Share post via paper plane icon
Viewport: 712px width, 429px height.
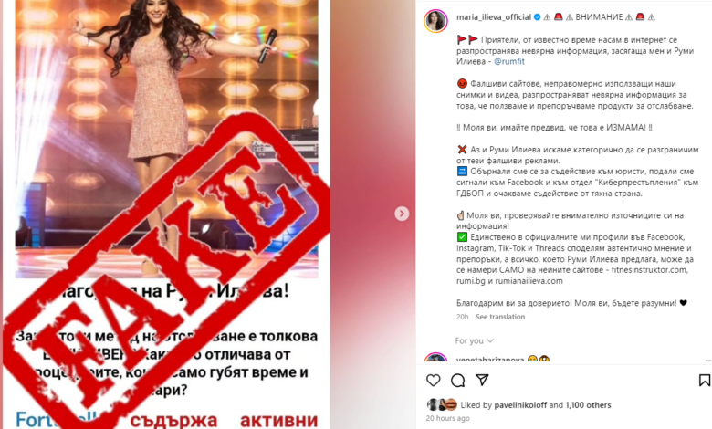(482, 380)
